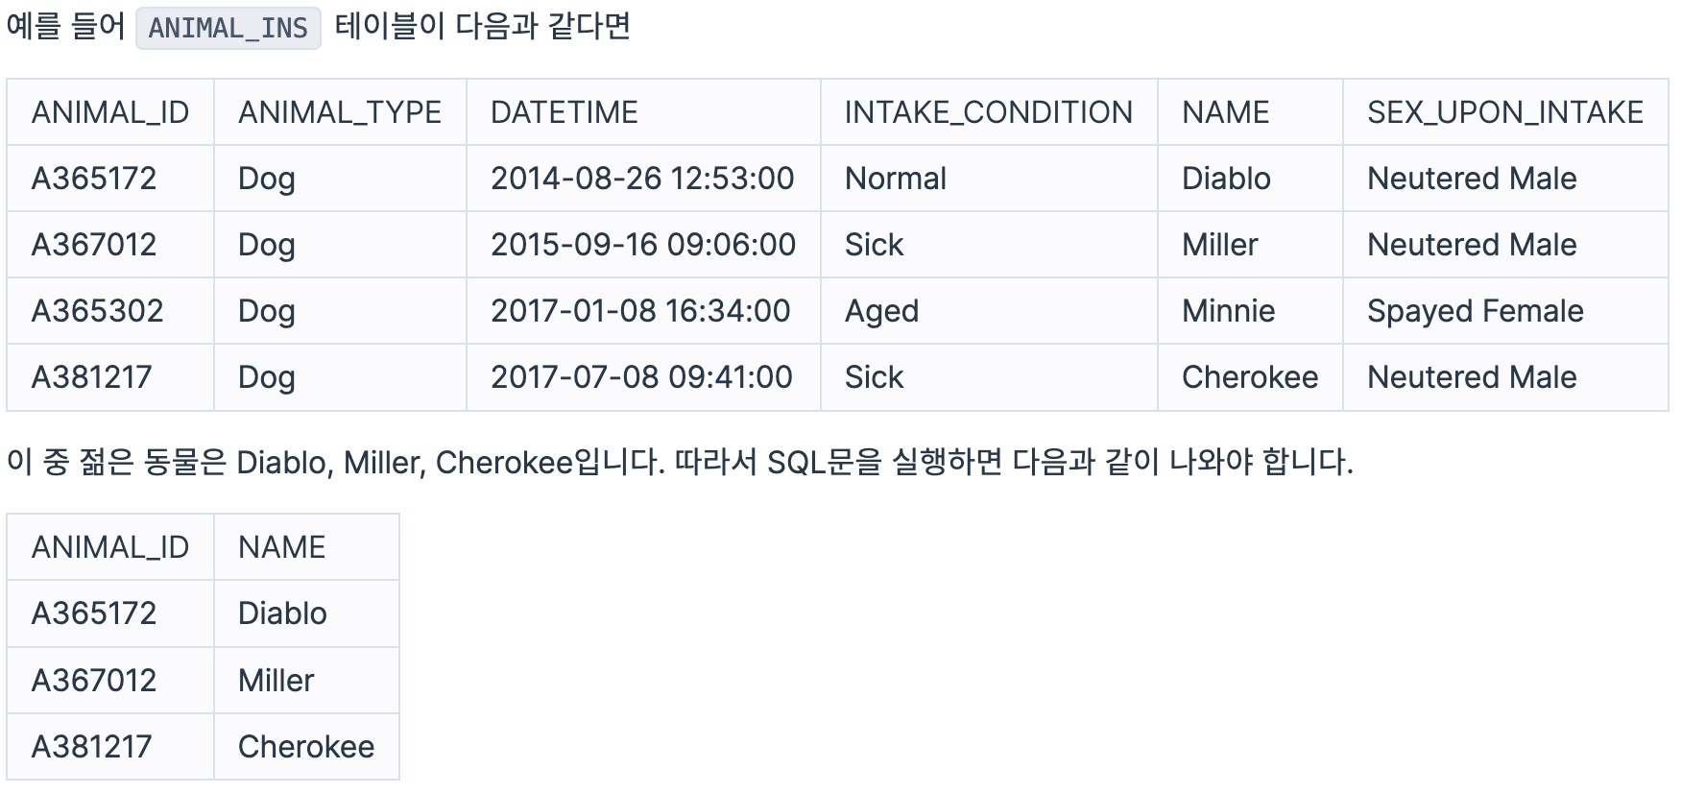Select the ANIMAL_ID header in first table
The image size is (1682, 793).
(110, 112)
